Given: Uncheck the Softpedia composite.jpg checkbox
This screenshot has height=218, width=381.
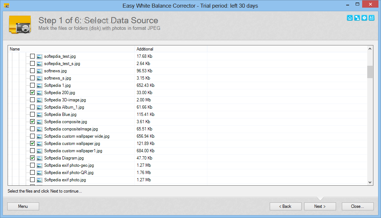Looking at the screenshot, I should coord(32,122).
